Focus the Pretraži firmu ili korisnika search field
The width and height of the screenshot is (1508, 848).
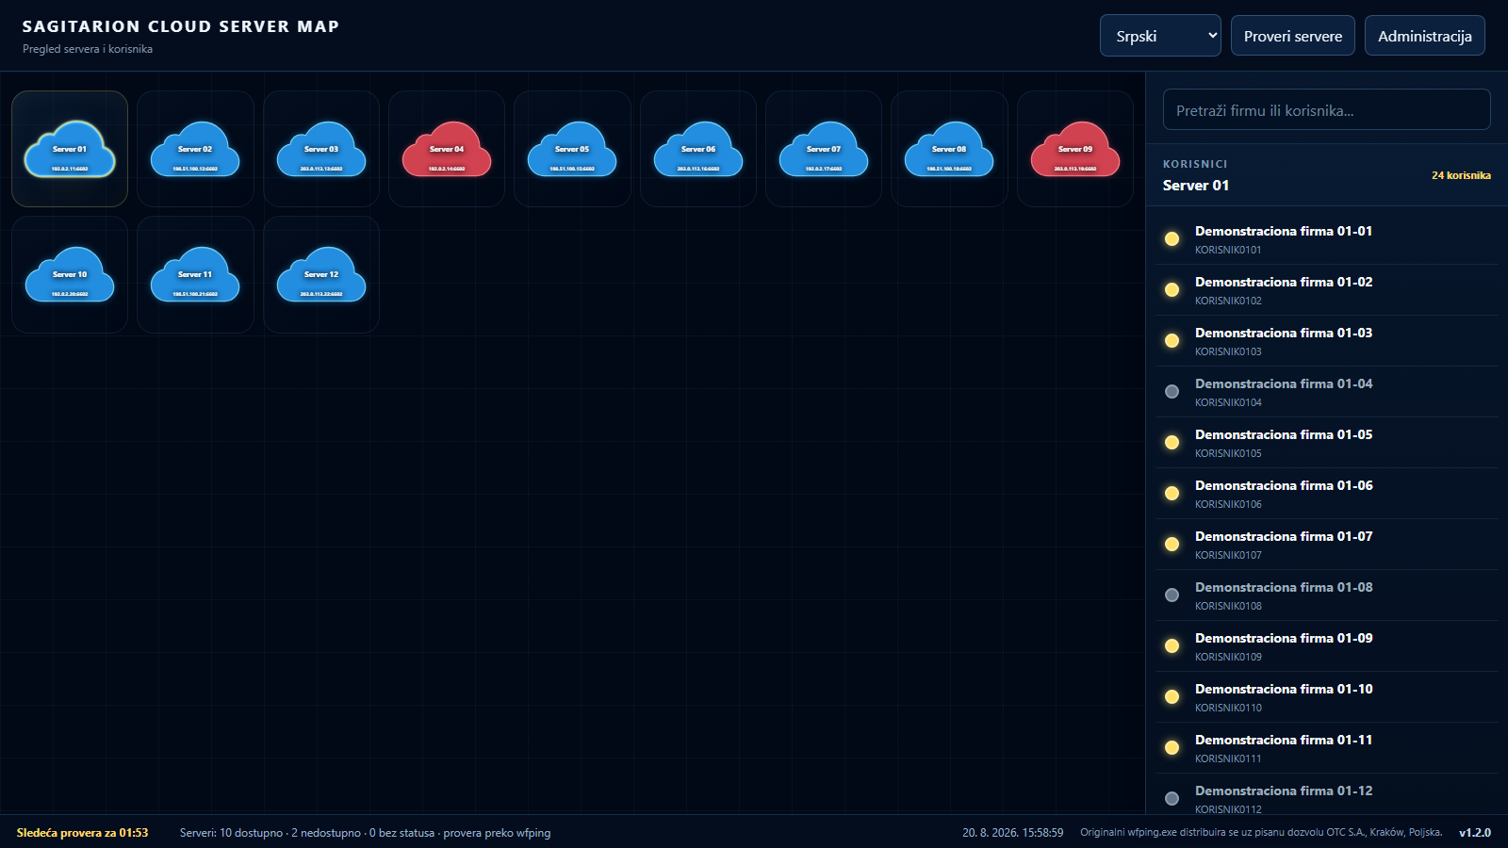tap(1327, 109)
